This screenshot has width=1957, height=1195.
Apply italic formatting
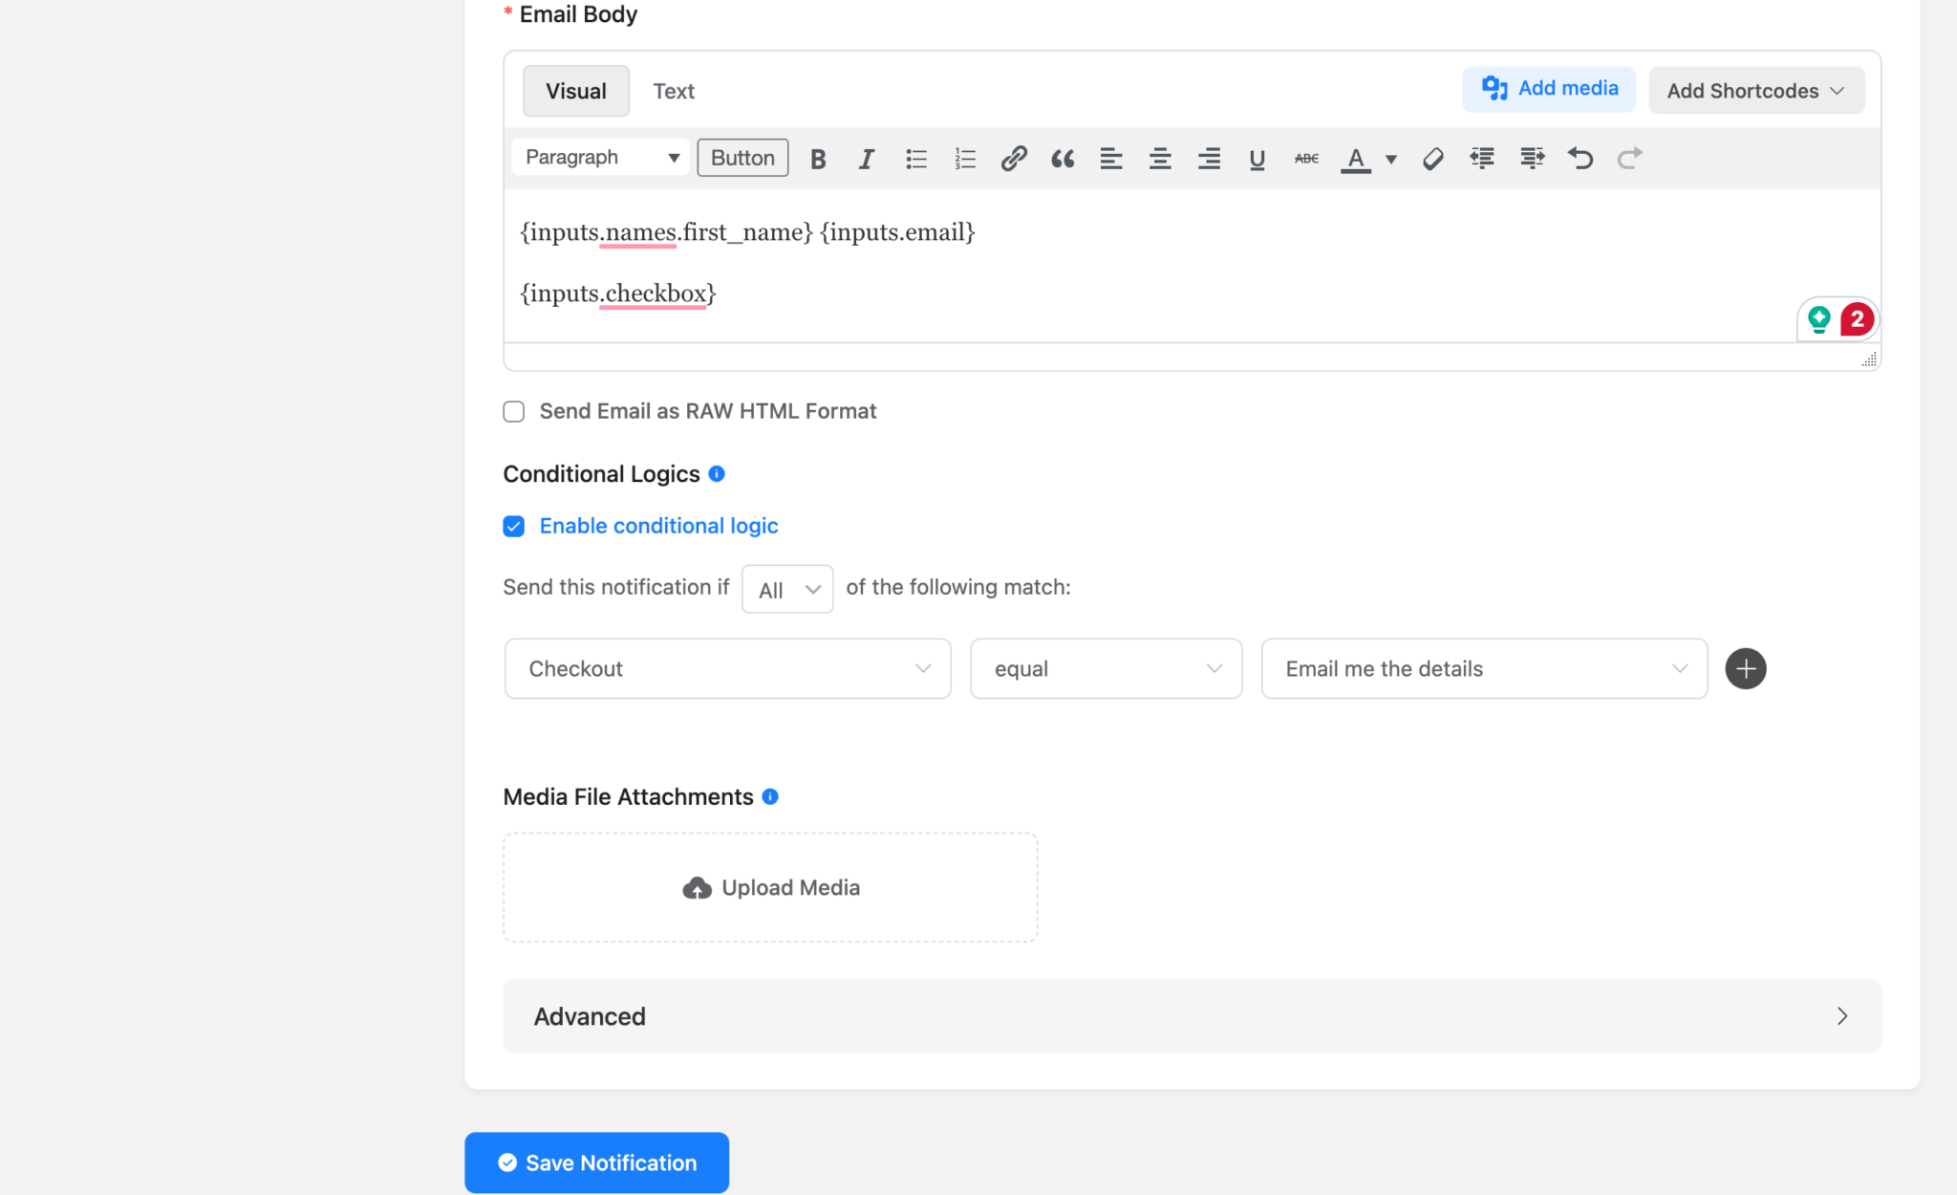click(866, 158)
